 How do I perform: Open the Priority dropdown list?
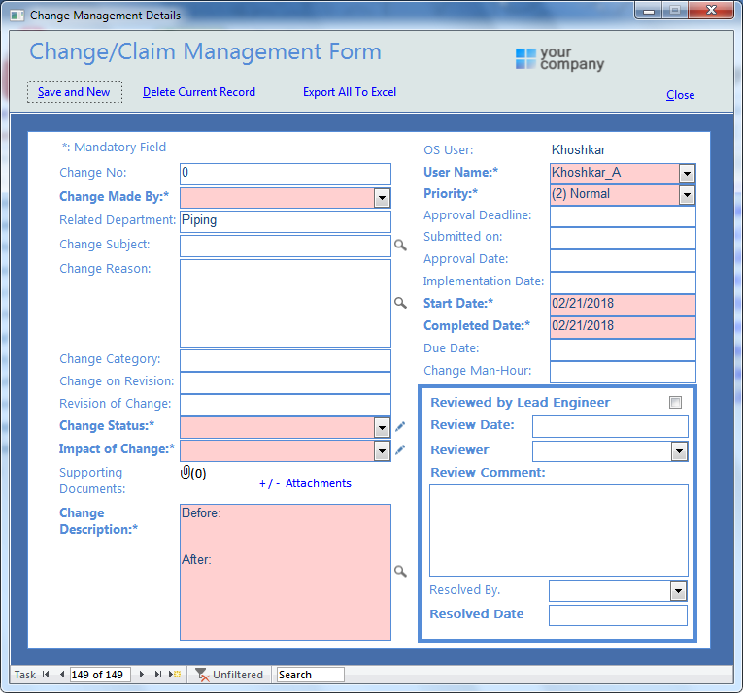tap(687, 195)
